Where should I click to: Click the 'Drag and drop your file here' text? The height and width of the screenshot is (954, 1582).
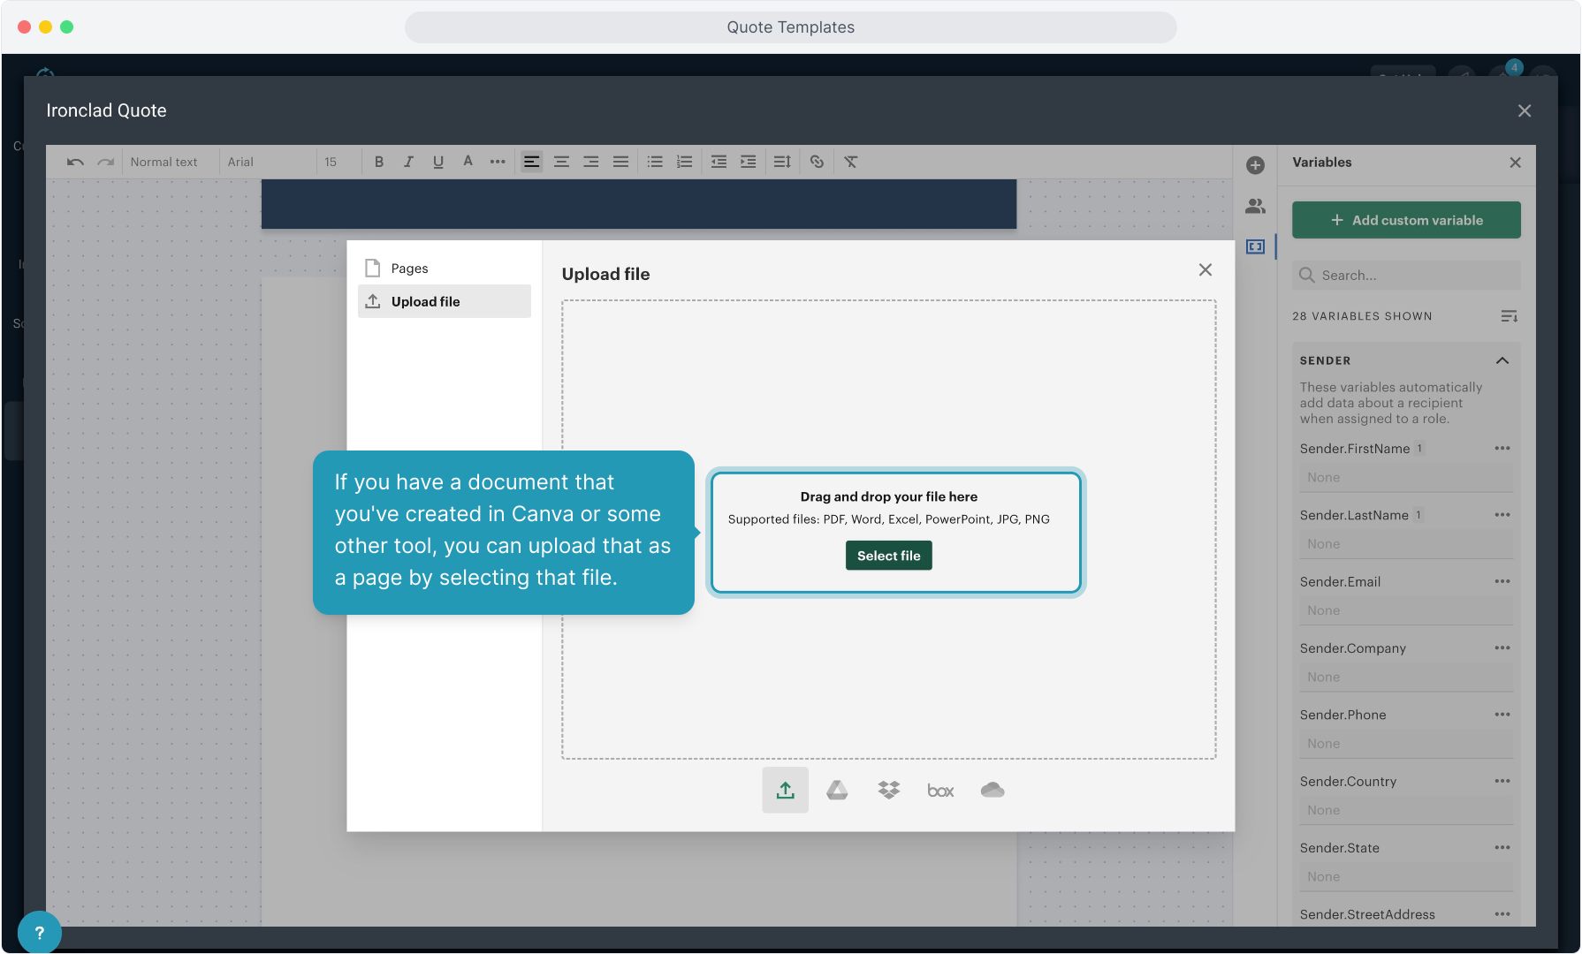tap(888, 496)
